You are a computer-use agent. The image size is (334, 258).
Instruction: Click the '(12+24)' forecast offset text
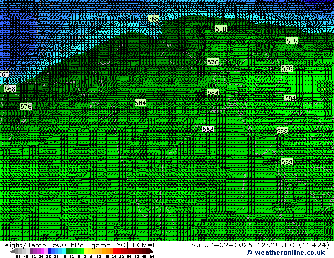[314, 245]
